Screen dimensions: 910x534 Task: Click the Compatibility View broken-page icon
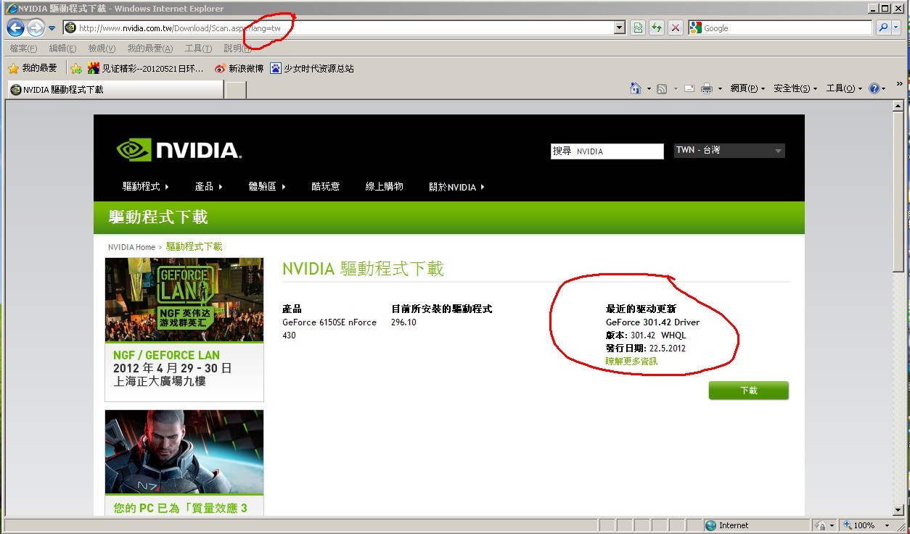coord(637,28)
